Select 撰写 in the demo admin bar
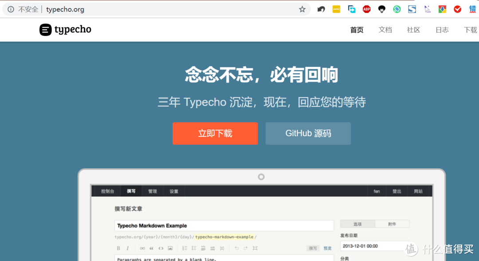The width and height of the screenshot is (479, 261). coord(131,191)
